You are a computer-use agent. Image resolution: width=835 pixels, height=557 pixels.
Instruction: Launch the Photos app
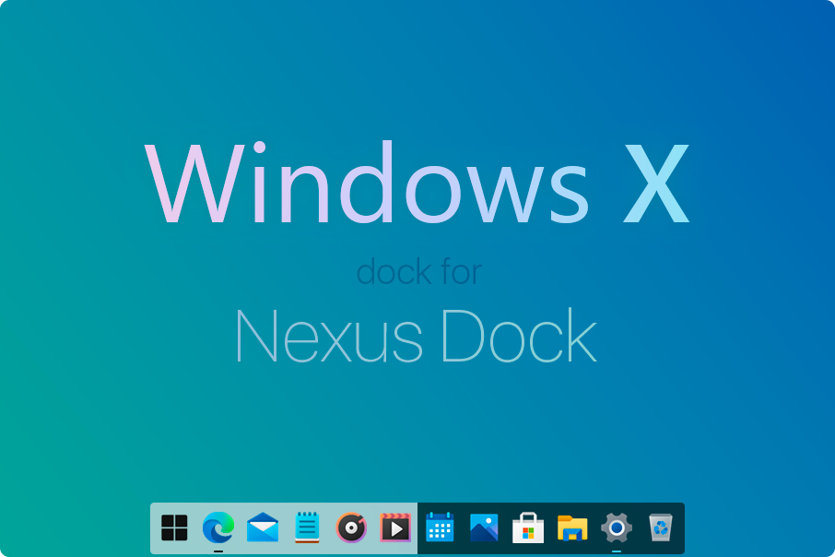tap(484, 528)
